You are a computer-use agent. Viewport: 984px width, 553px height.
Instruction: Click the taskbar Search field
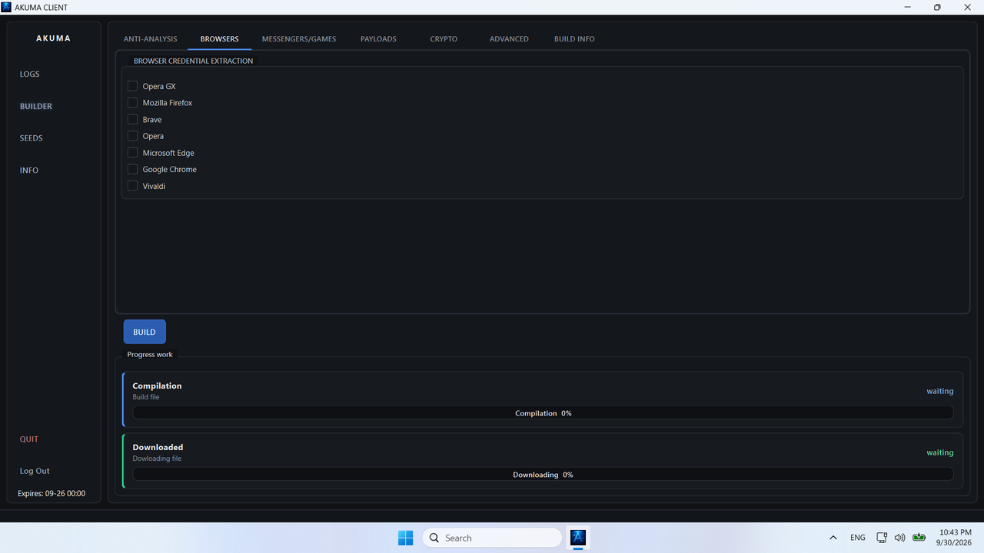(492, 538)
